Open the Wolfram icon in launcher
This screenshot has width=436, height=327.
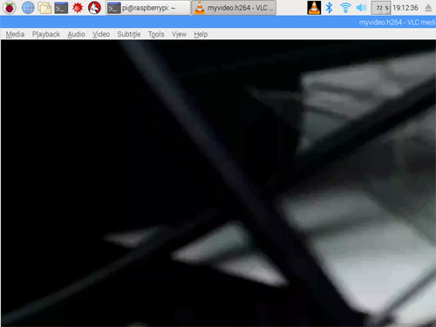(x=94, y=8)
